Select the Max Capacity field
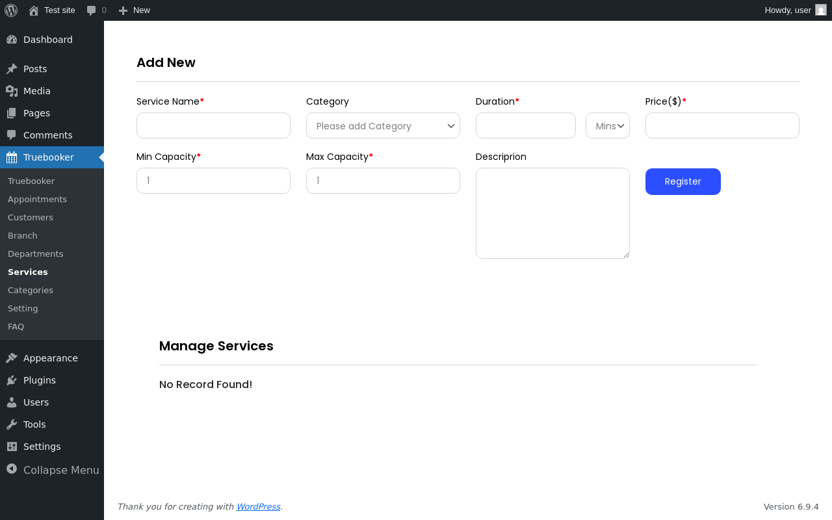The width and height of the screenshot is (832, 520). tap(383, 181)
